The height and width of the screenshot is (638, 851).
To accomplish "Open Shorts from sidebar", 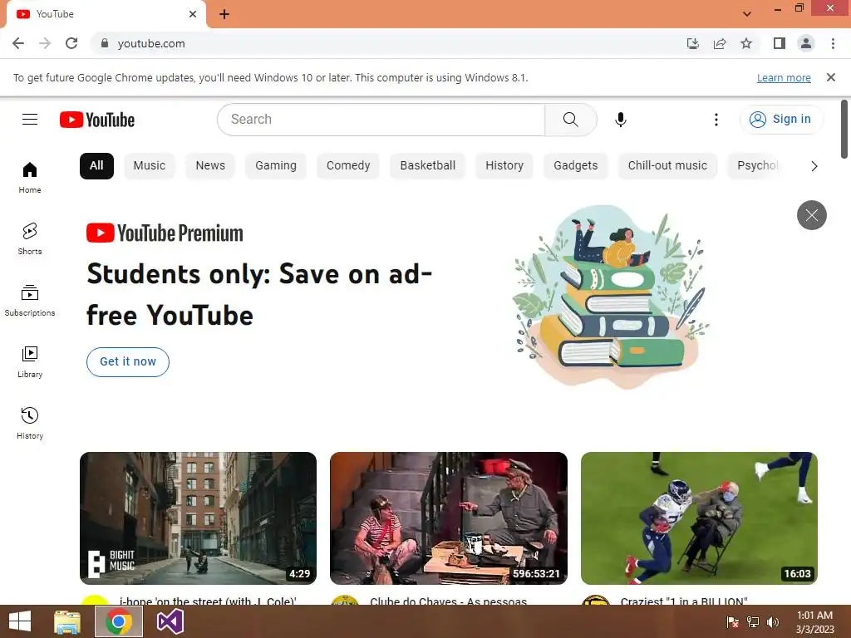I will (x=30, y=238).
